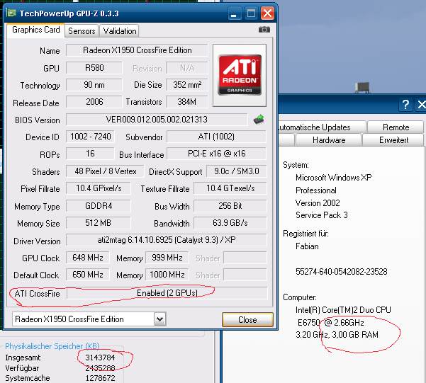
Task: Open the Erweitert tab in System Properties
Action: pos(393,140)
